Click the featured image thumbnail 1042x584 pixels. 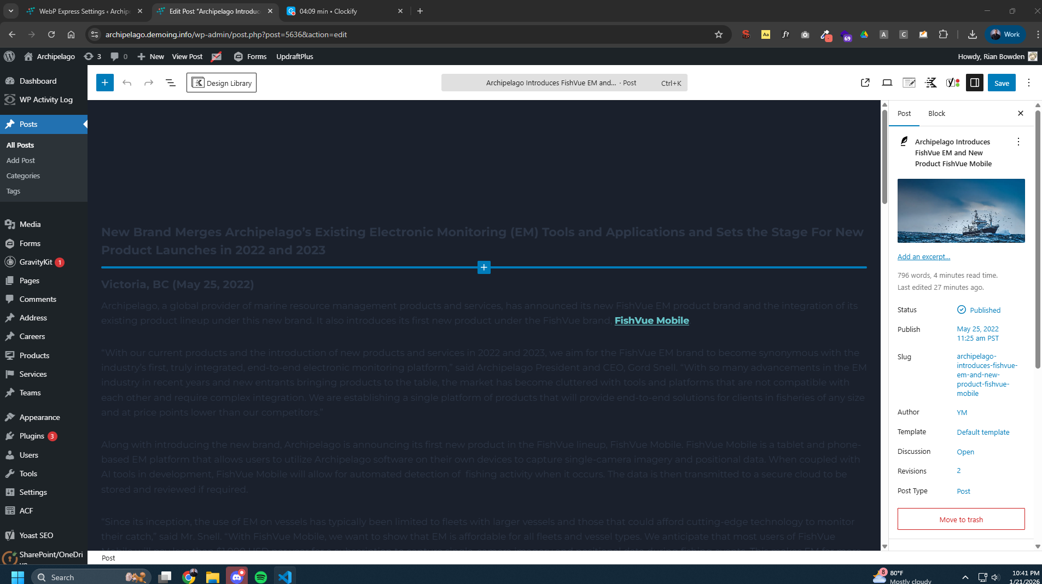pos(960,211)
